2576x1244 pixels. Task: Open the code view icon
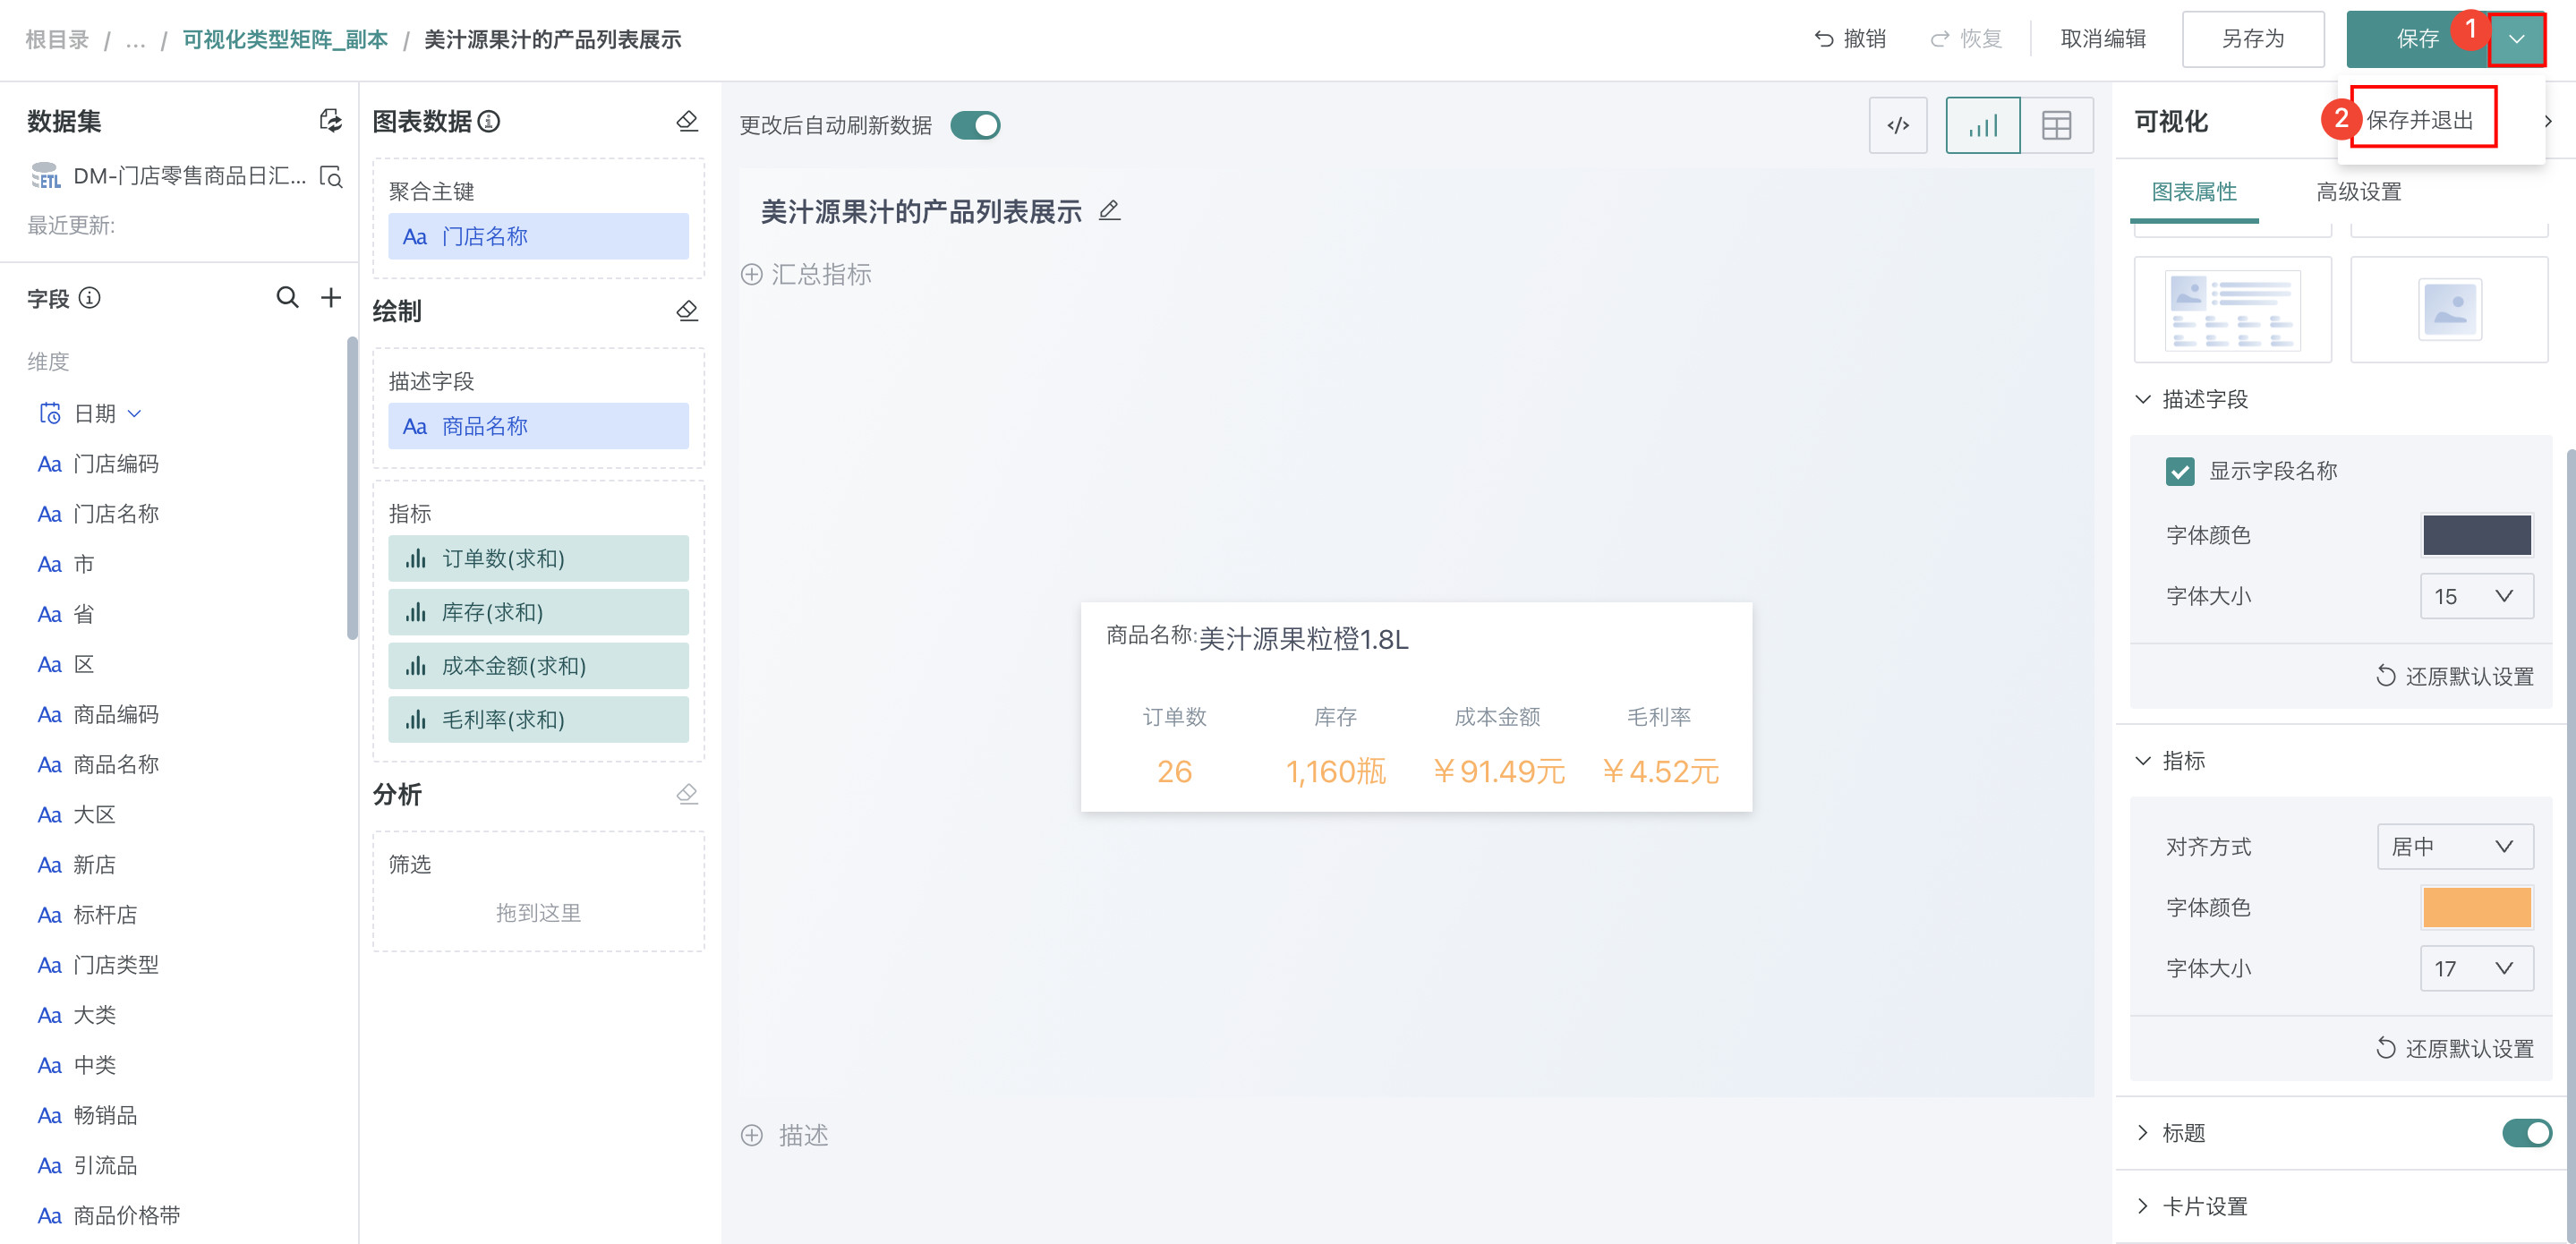(1897, 125)
